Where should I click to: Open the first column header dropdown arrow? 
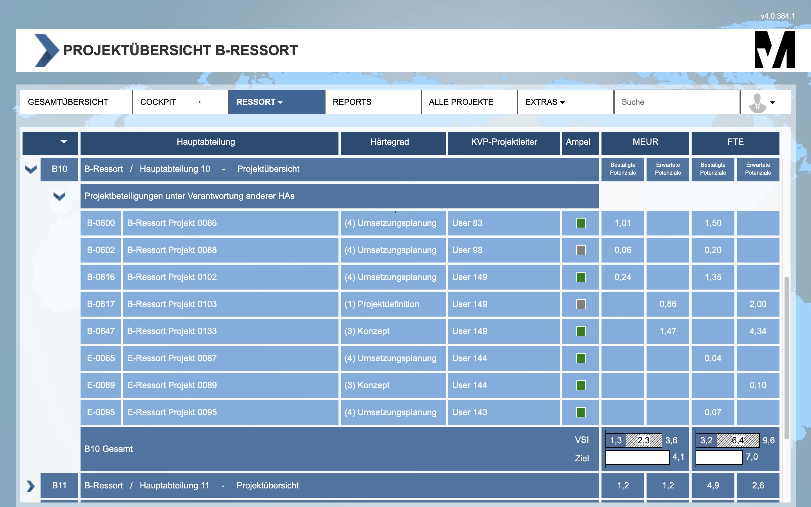(x=64, y=142)
